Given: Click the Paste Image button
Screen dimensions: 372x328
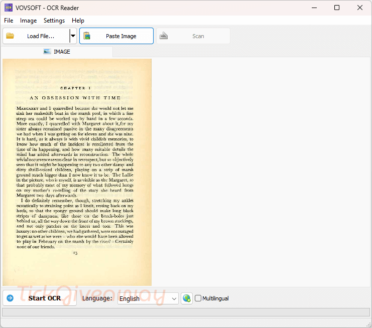Looking at the screenshot, I should coord(116,36).
